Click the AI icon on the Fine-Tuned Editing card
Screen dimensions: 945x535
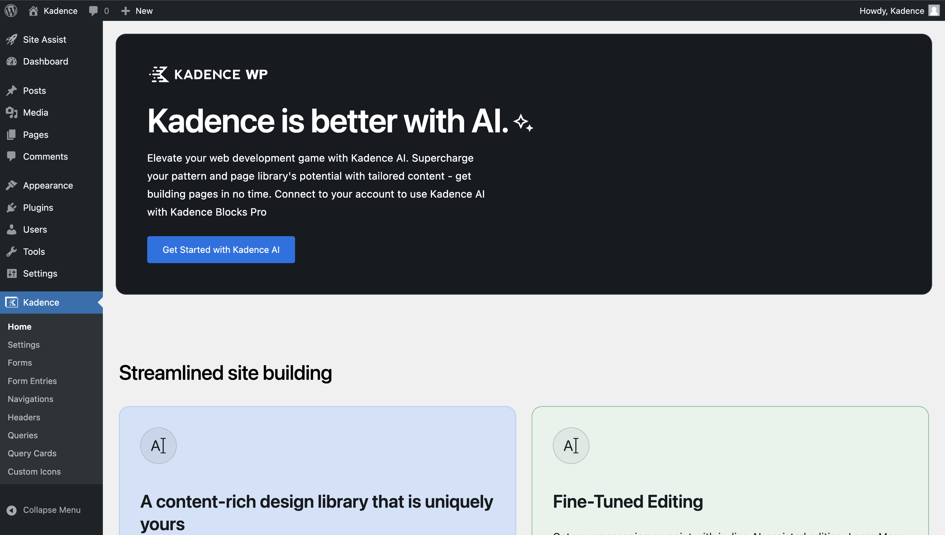coord(571,445)
